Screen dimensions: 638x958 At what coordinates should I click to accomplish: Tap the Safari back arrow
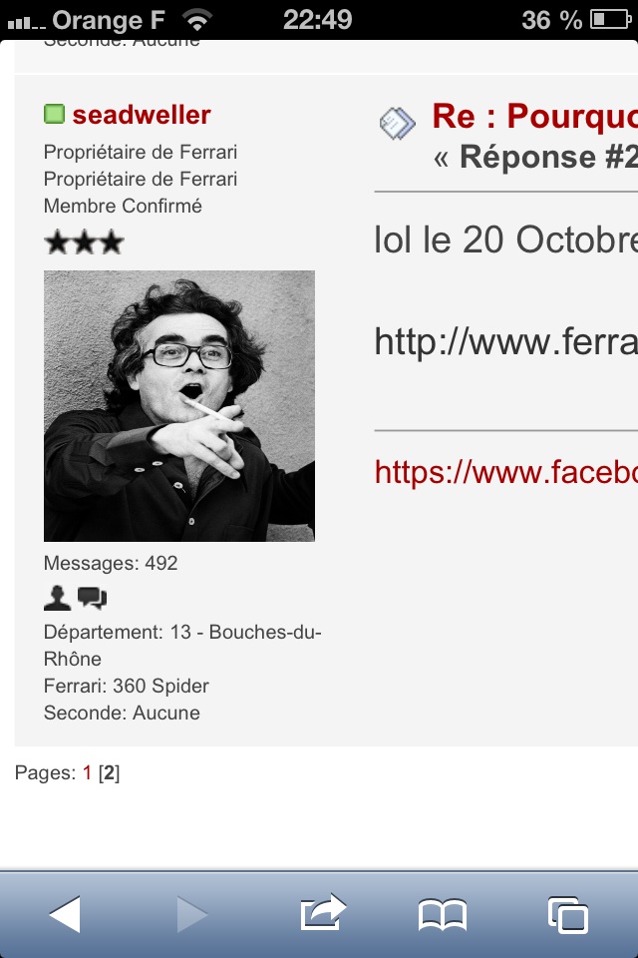[x=65, y=914]
